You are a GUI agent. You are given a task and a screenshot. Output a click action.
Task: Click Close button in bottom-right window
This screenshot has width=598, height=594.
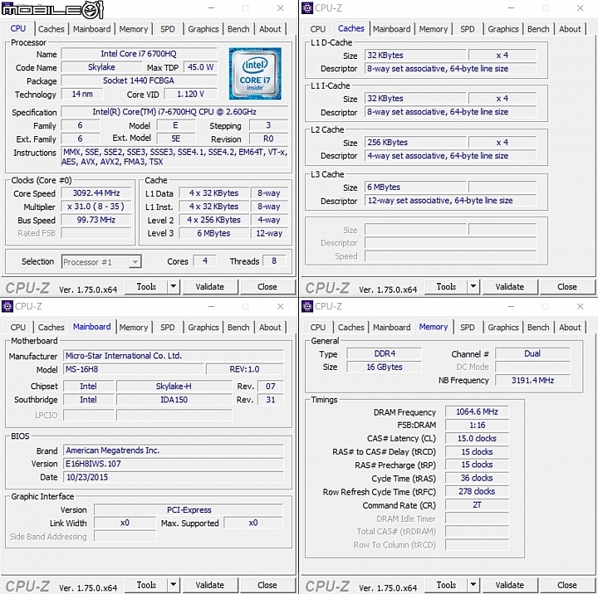pos(567,585)
